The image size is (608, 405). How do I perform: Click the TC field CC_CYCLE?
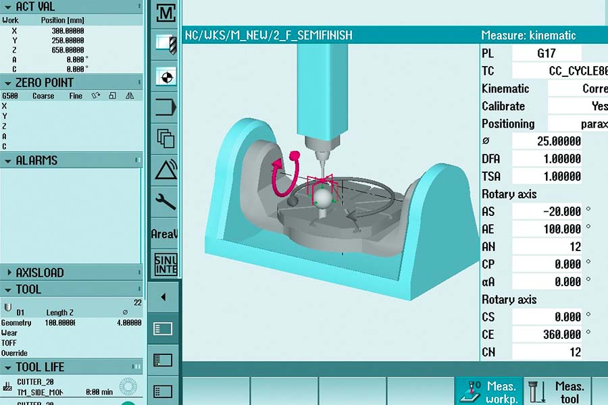point(560,71)
